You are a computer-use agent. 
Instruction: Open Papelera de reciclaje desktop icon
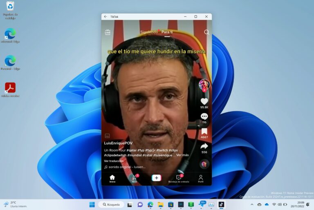10,10
